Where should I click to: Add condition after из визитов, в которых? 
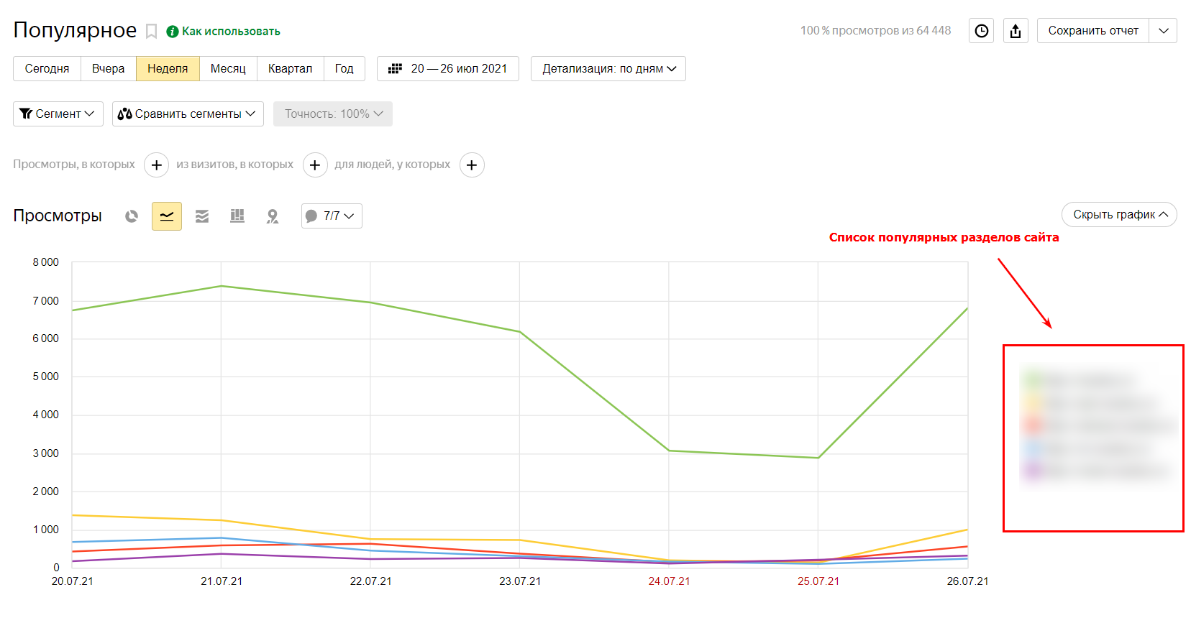click(315, 165)
